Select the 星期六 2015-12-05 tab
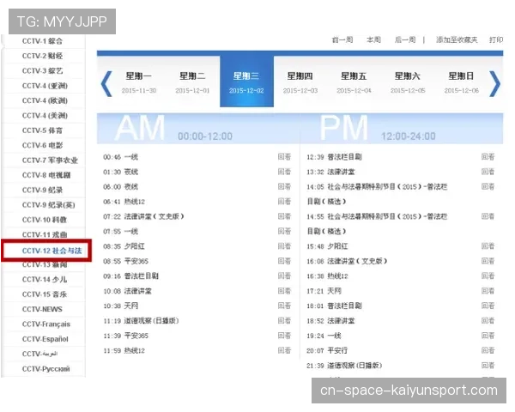 click(408, 82)
